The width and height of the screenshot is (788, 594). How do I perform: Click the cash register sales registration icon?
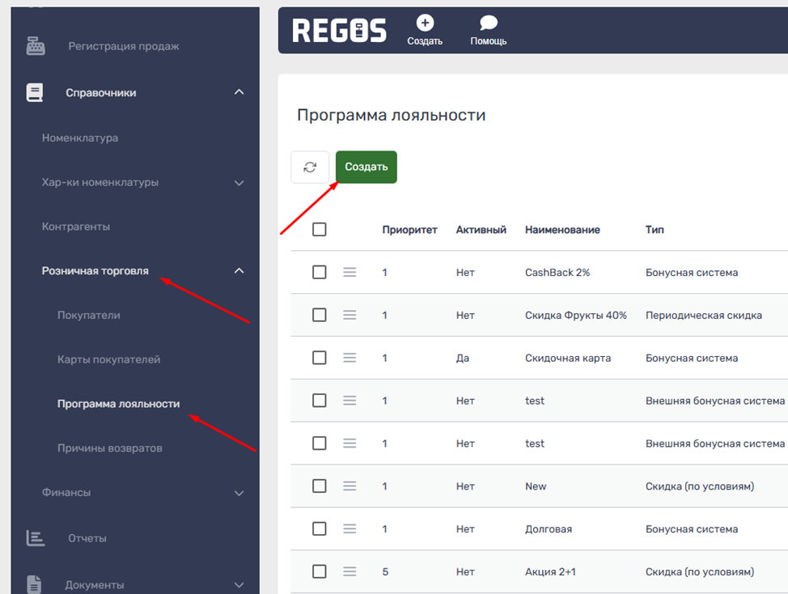click(x=36, y=46)
